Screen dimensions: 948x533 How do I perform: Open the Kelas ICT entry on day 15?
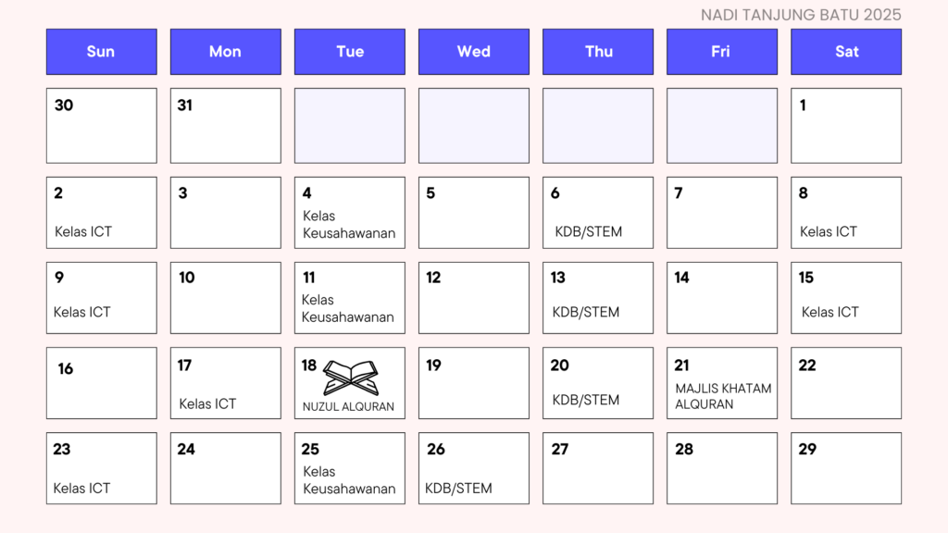(x=830, y=312)
